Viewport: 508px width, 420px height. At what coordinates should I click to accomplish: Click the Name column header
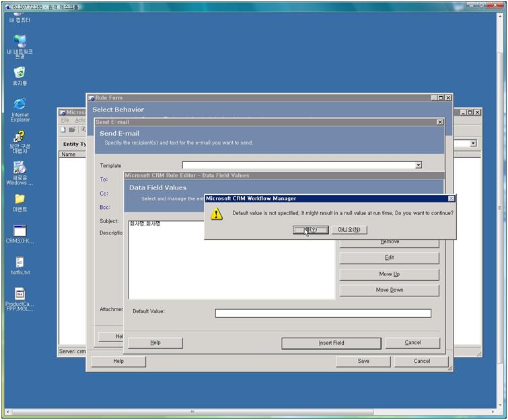[73, 155]
